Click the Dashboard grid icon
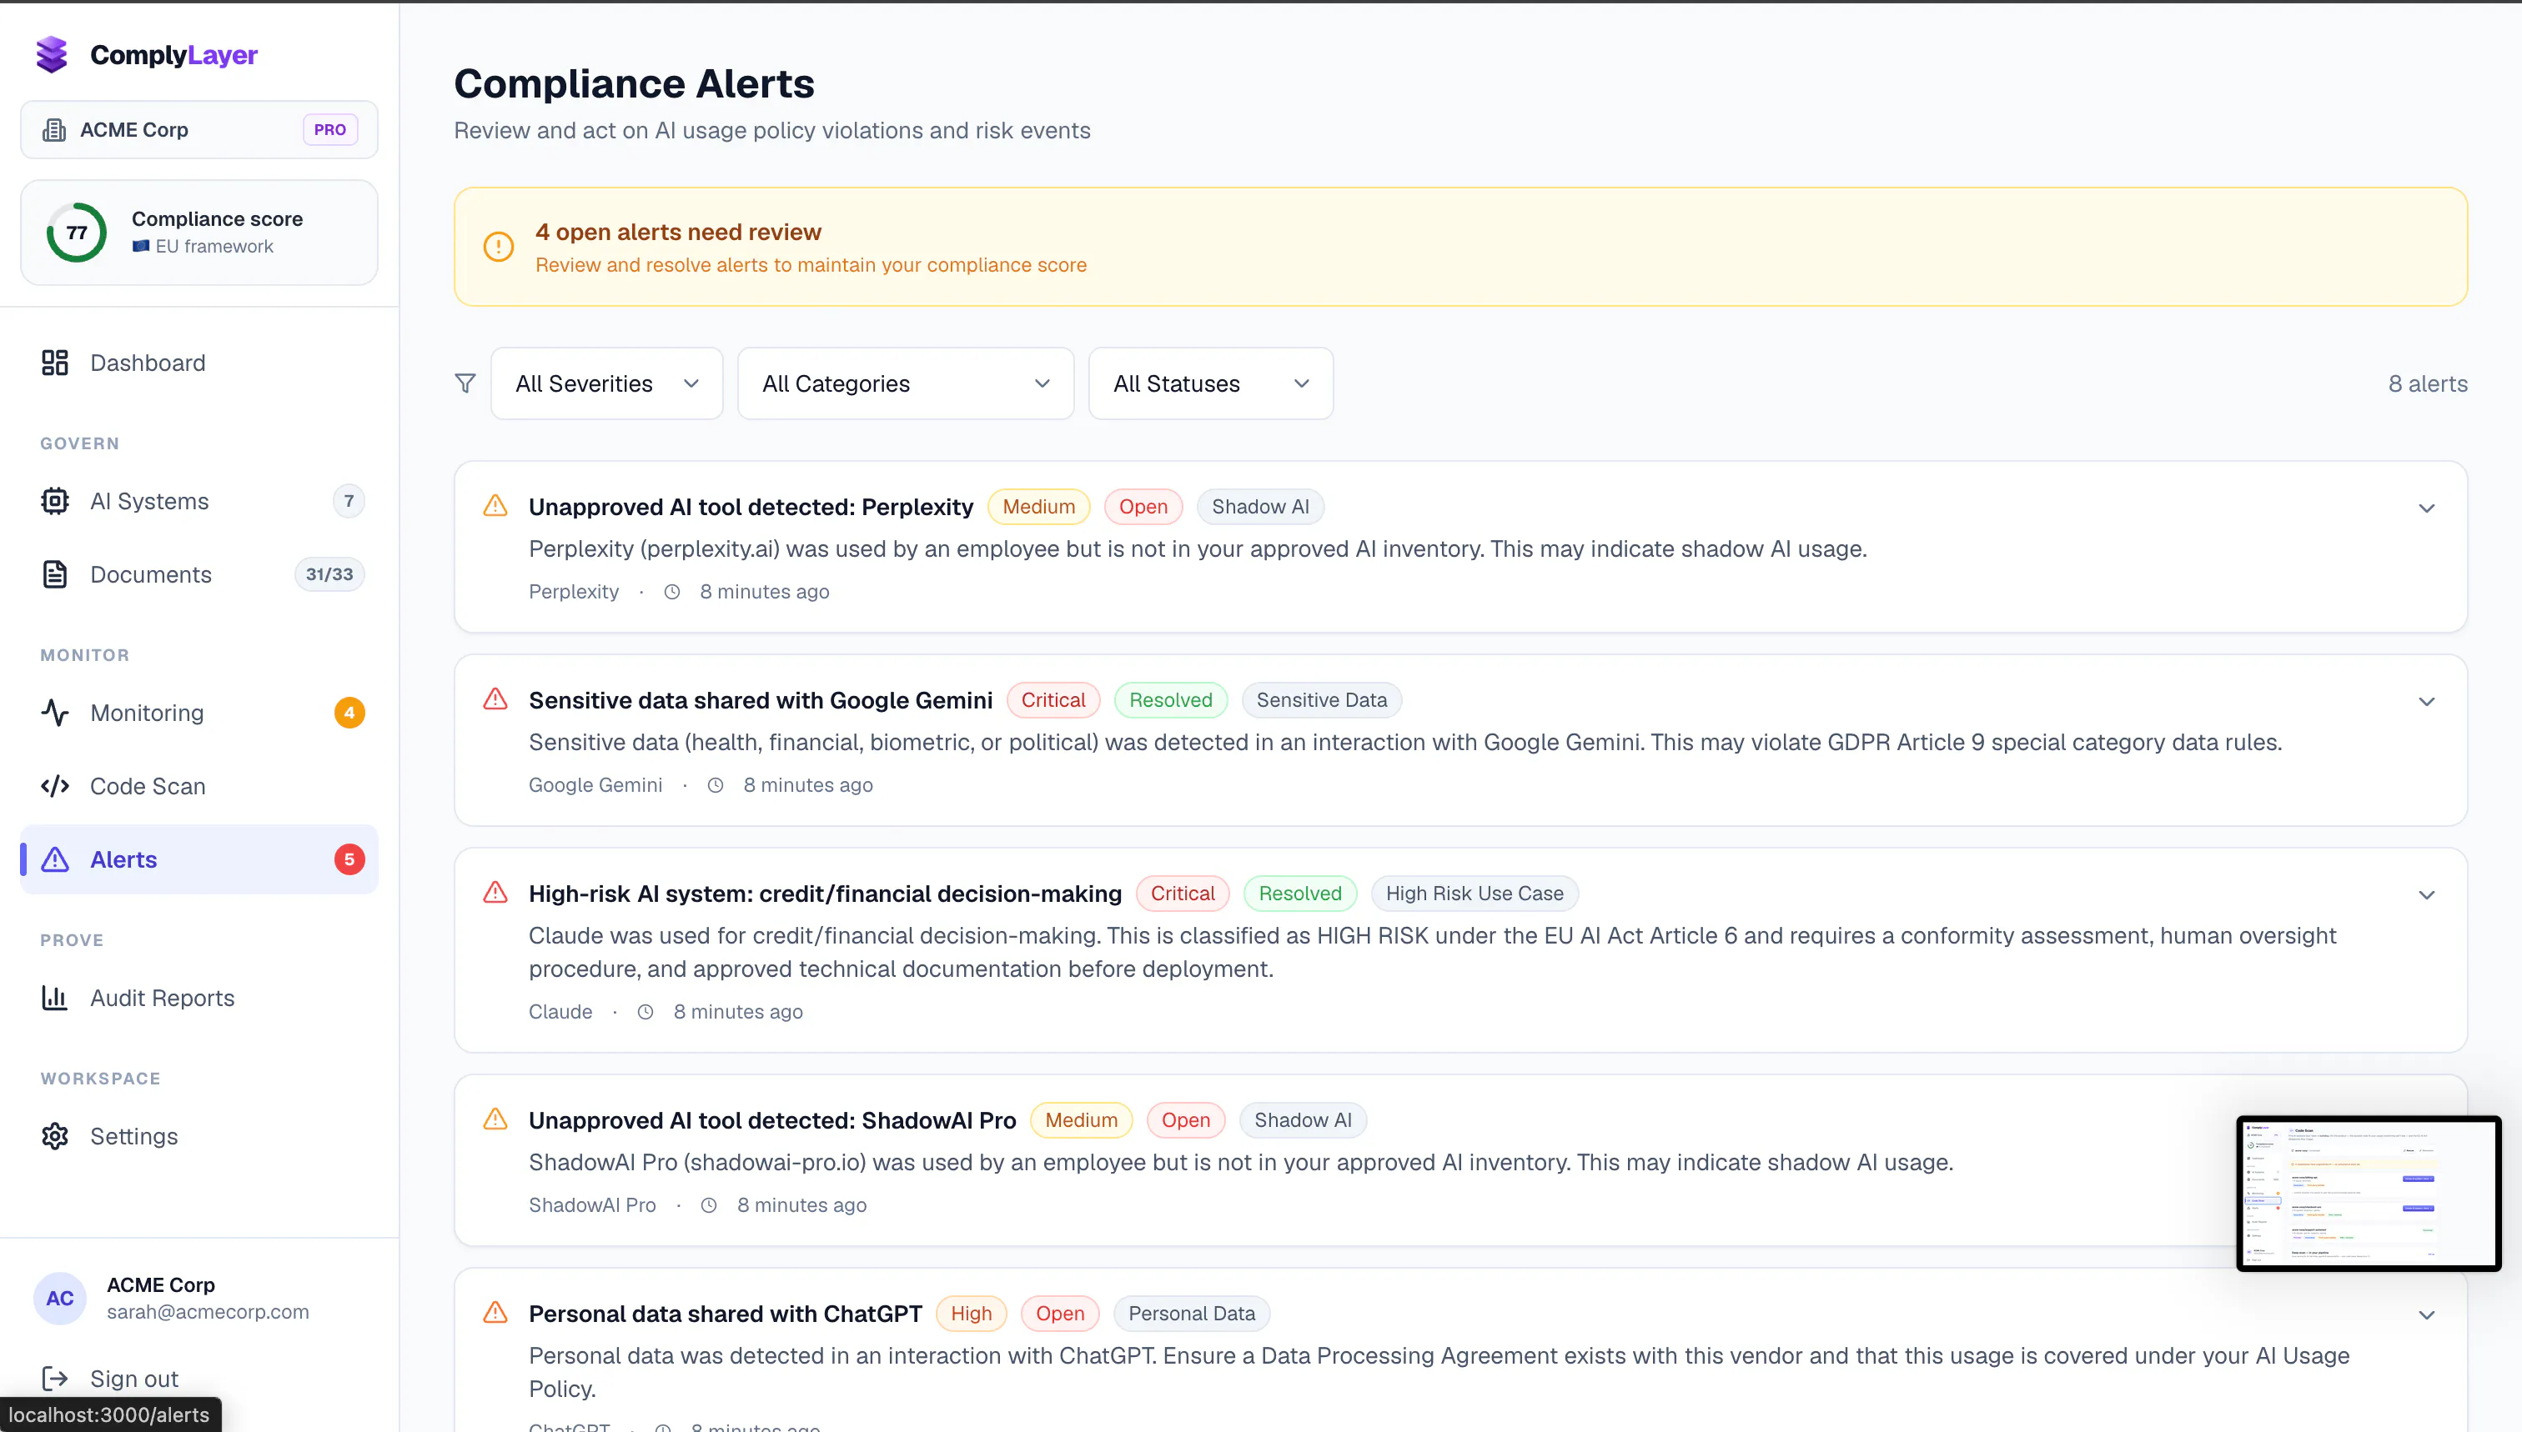 [55, 363]
